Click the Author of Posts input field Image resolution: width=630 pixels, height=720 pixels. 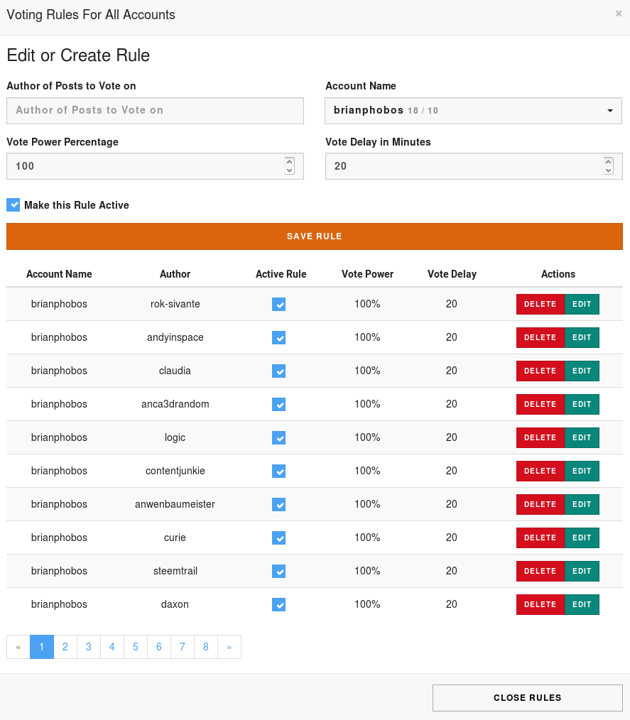(x=156, y=111)
